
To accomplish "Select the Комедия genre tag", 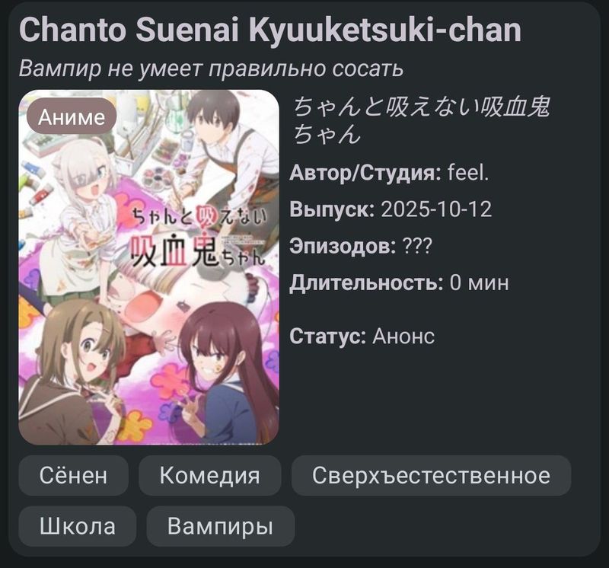I will pos(210,476).
